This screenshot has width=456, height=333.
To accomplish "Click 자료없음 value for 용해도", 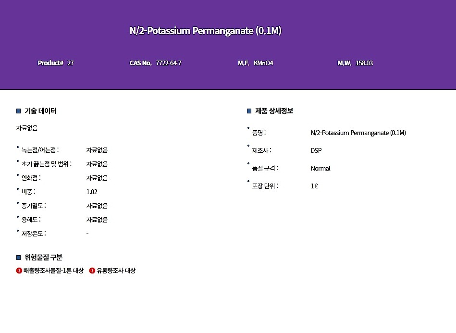I will 97,220.
